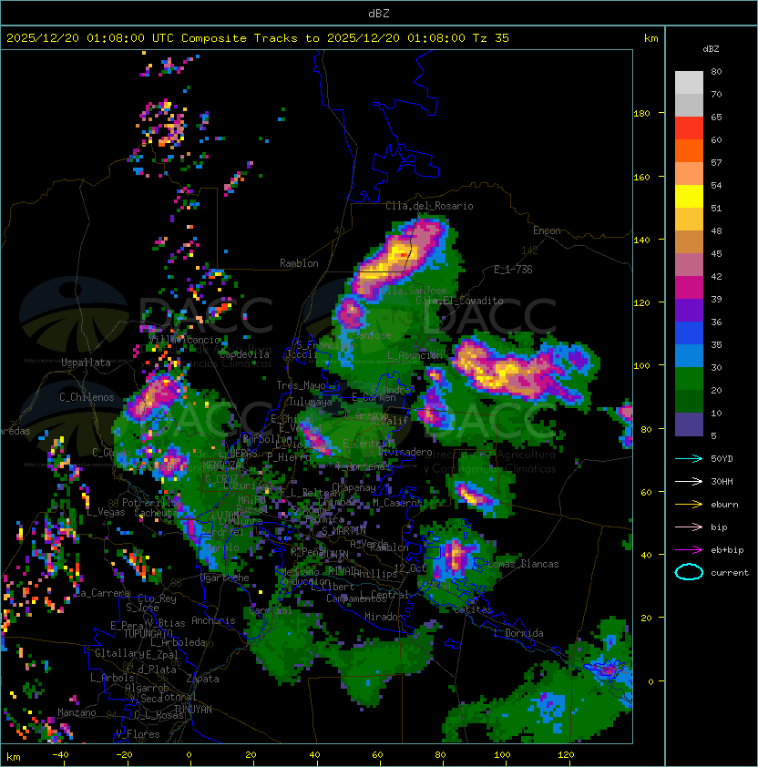Pick the light blue 35-30 dBZ color band
The image size is (758, 767).
(x=689, y=356)
